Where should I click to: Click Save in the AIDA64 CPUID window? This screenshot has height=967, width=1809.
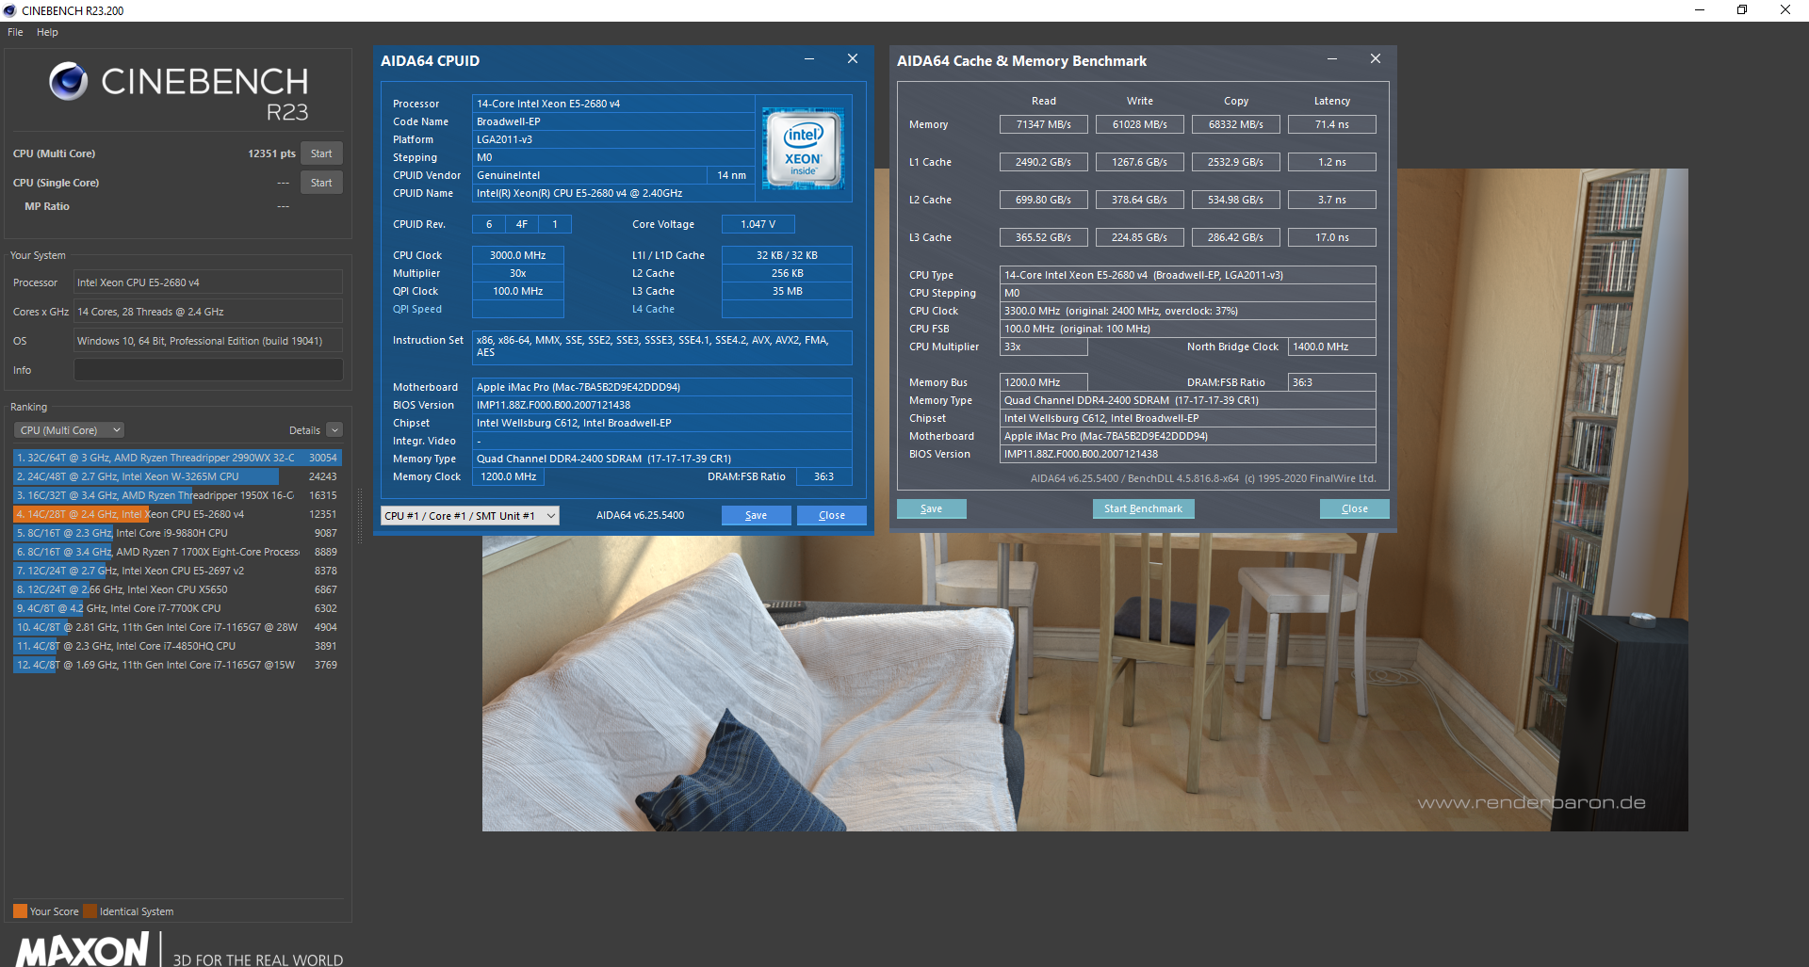pos(756,516)
